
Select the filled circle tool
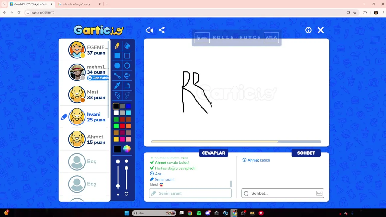(x=117, y=66)
